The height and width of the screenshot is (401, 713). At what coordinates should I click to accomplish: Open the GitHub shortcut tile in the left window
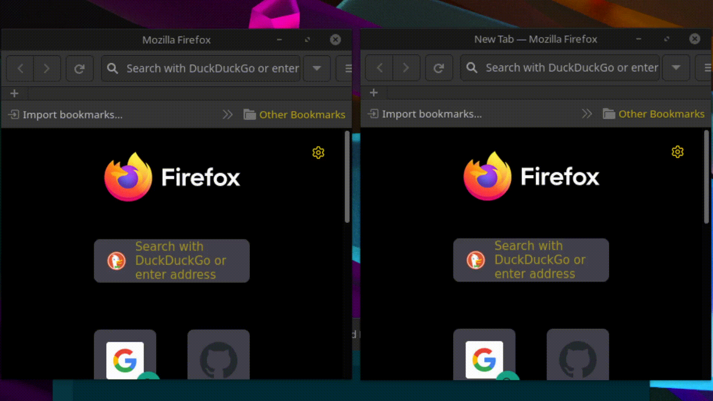point(219,355)
